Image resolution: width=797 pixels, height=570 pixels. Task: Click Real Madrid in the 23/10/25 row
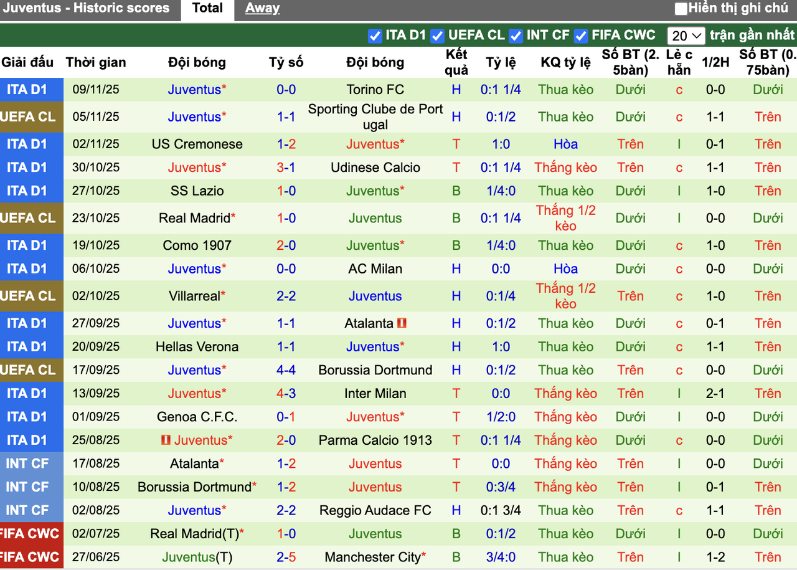[195, 219]
